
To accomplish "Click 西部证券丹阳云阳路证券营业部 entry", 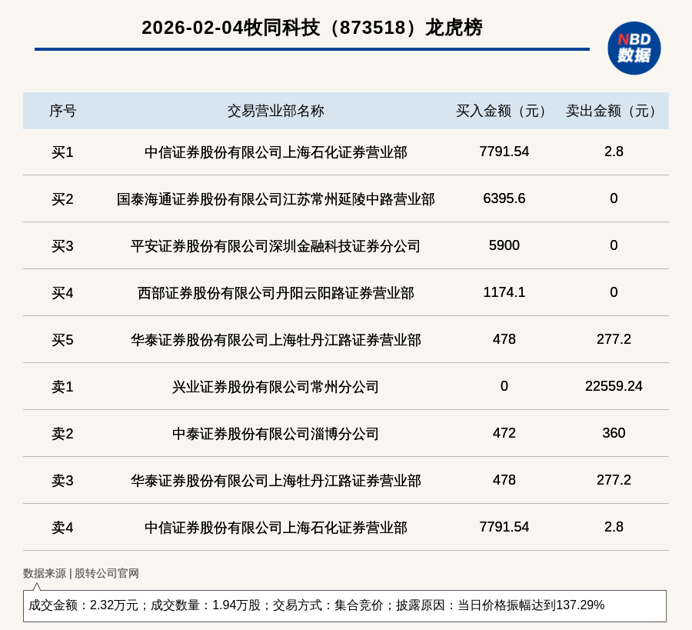I will [x=275, y=293].
